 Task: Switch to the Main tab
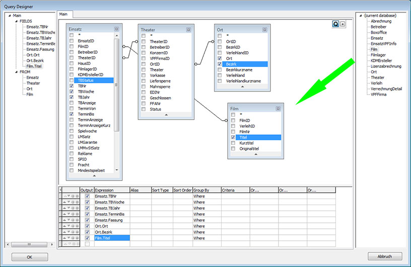tap(63, 14)
